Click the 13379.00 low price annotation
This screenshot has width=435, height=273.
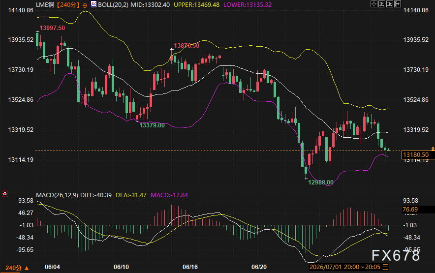click(x=152, y=125)
